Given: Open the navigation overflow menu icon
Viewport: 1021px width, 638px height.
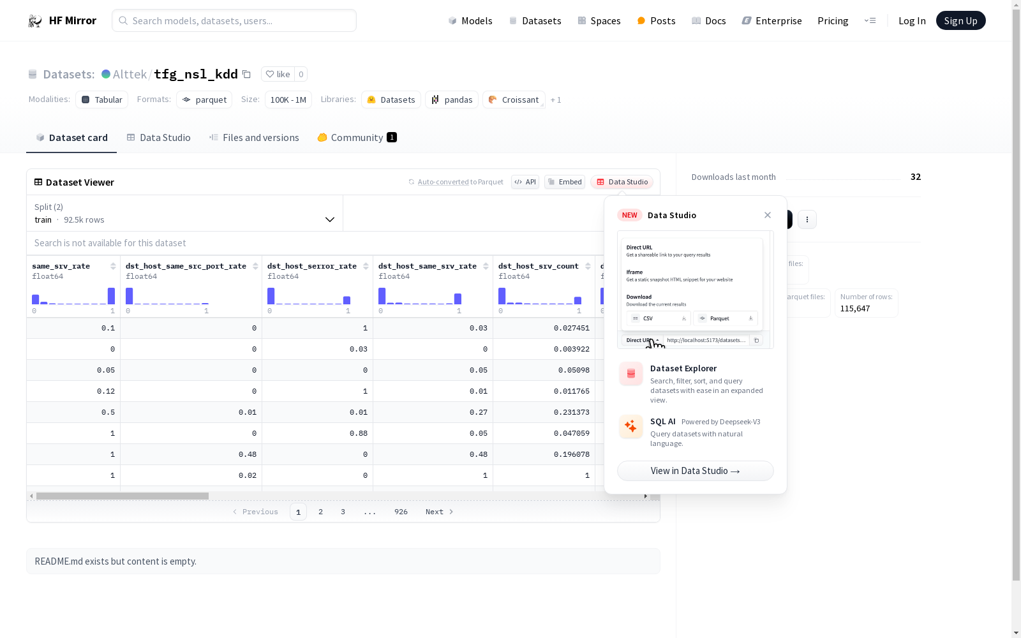Looking at the screenshot, I should [x=870, y=20].
